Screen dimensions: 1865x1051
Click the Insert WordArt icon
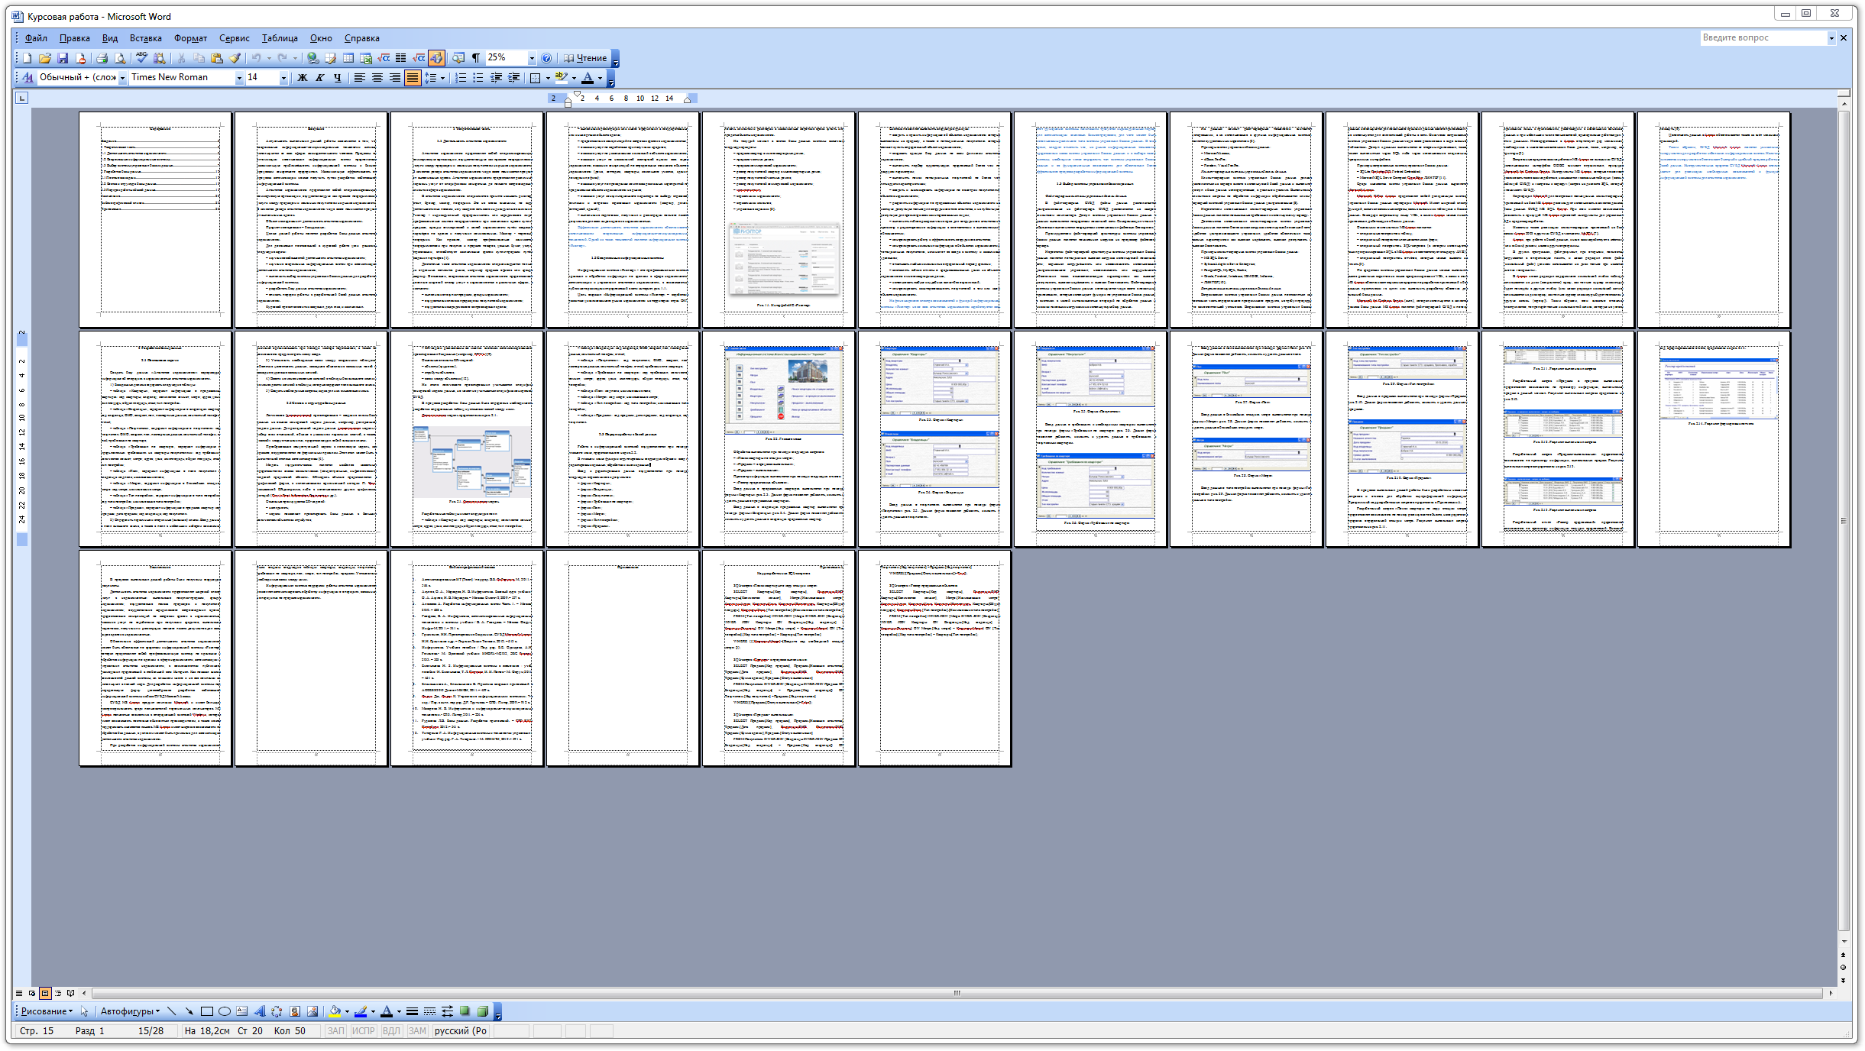coord(259,1011)
